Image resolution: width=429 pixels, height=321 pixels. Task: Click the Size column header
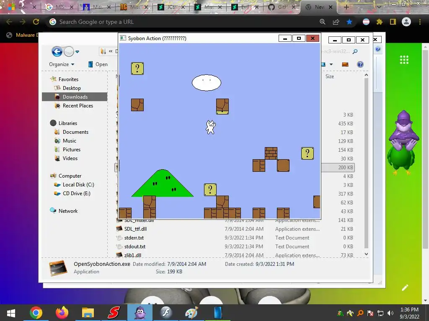pyautogui.click(x=330, y=76)
